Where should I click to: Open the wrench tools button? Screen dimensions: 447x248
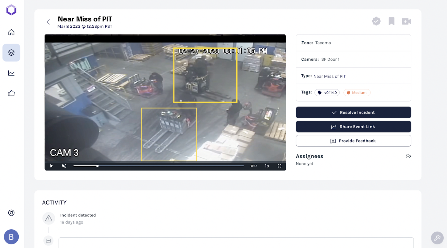tap(437, 238)
